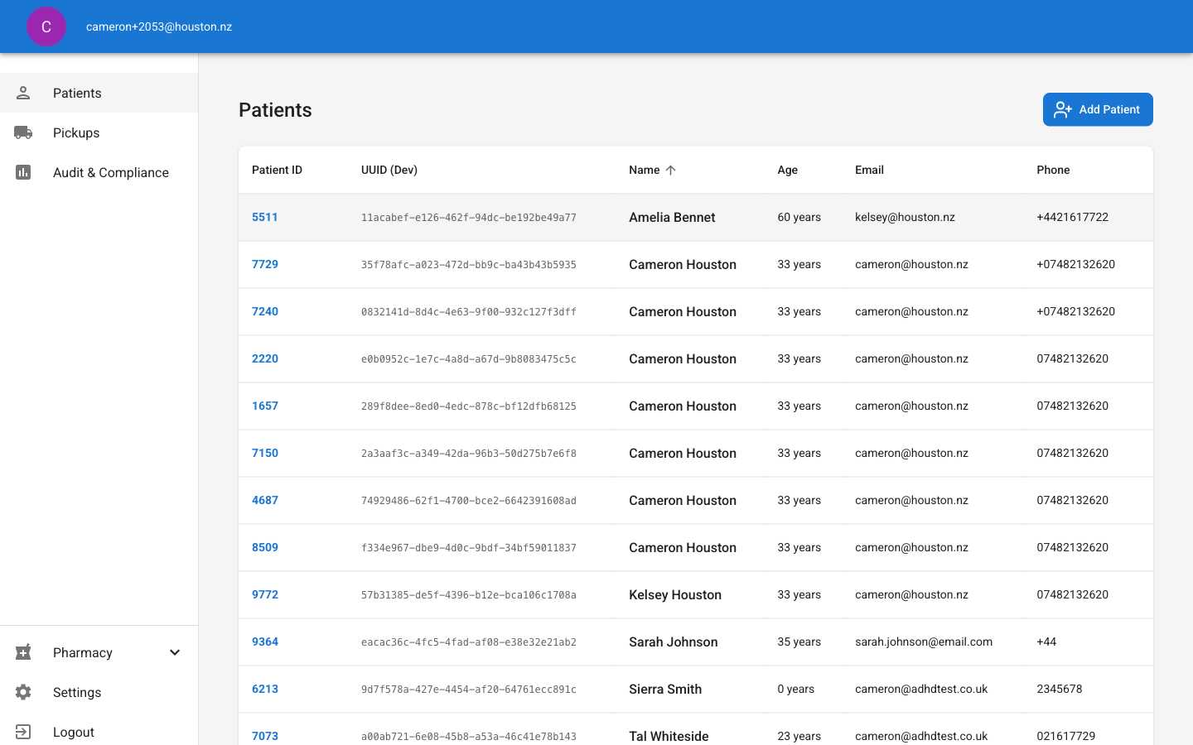The height and width of the screenshot is (745, 1193).
Task: Open patient ID 8509 link
Action: click(x=265, y=547)
